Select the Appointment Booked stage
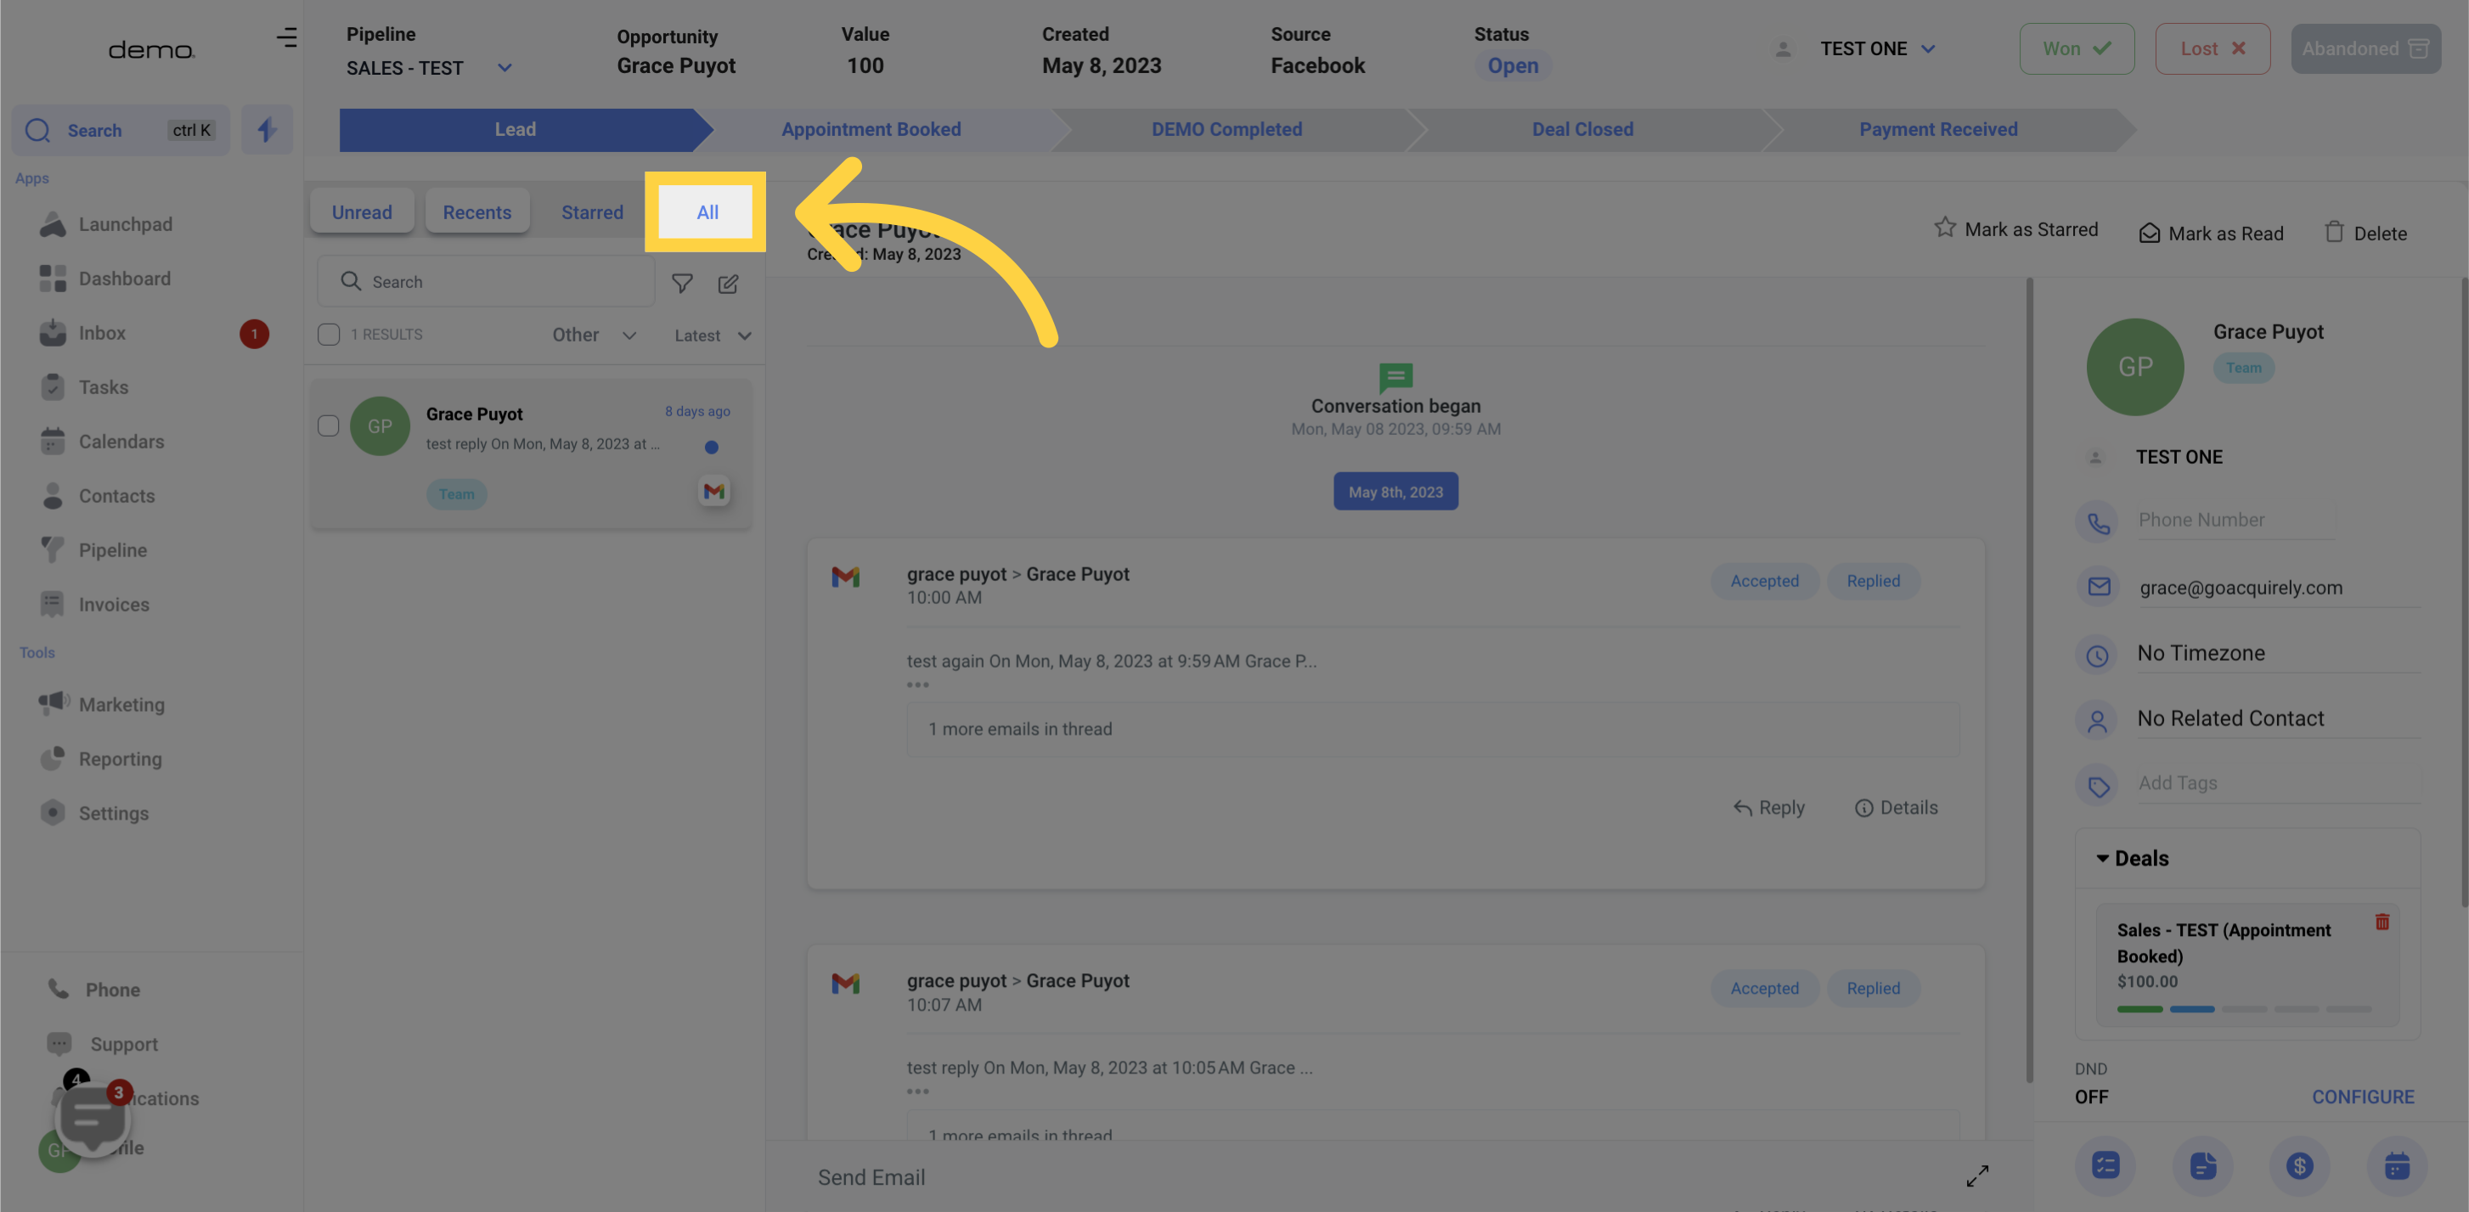 (871, 129)
